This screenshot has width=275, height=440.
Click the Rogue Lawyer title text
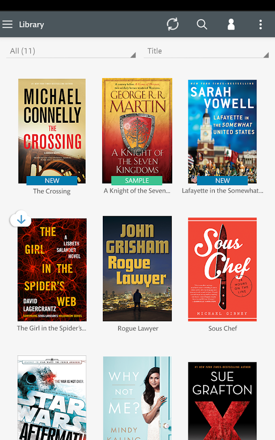click(x=138, y=329)
